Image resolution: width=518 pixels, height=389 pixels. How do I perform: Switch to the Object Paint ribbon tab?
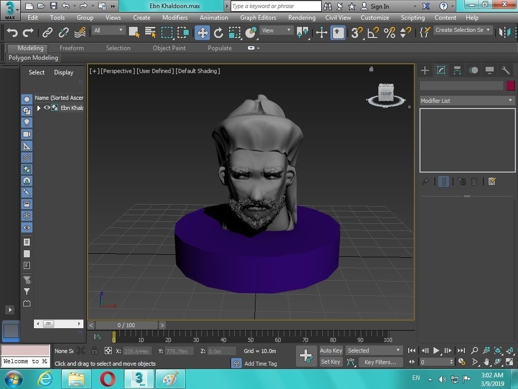click(169, 48)
